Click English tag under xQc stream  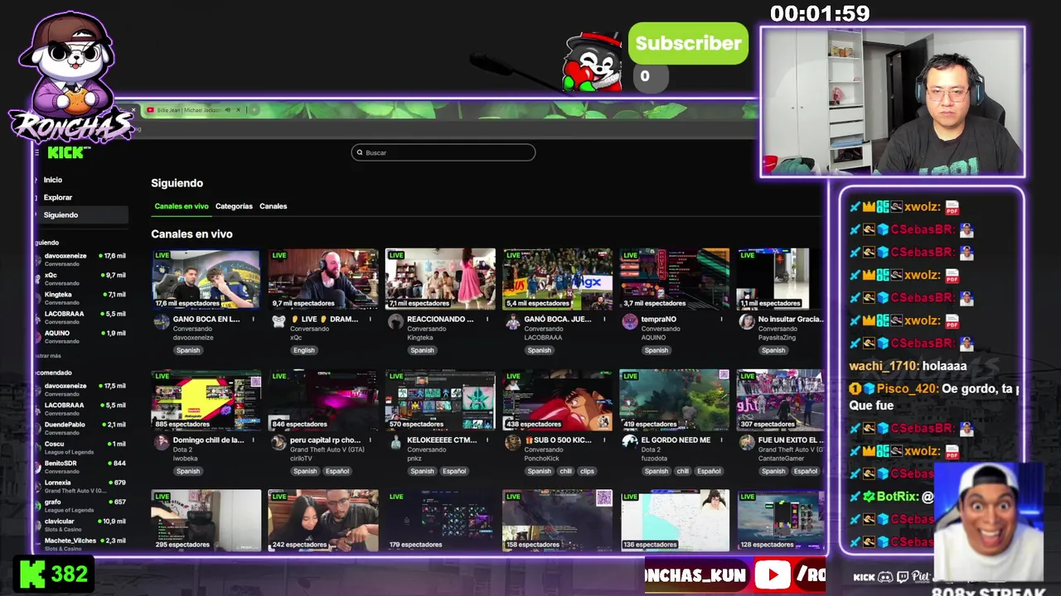coord(304,350)
